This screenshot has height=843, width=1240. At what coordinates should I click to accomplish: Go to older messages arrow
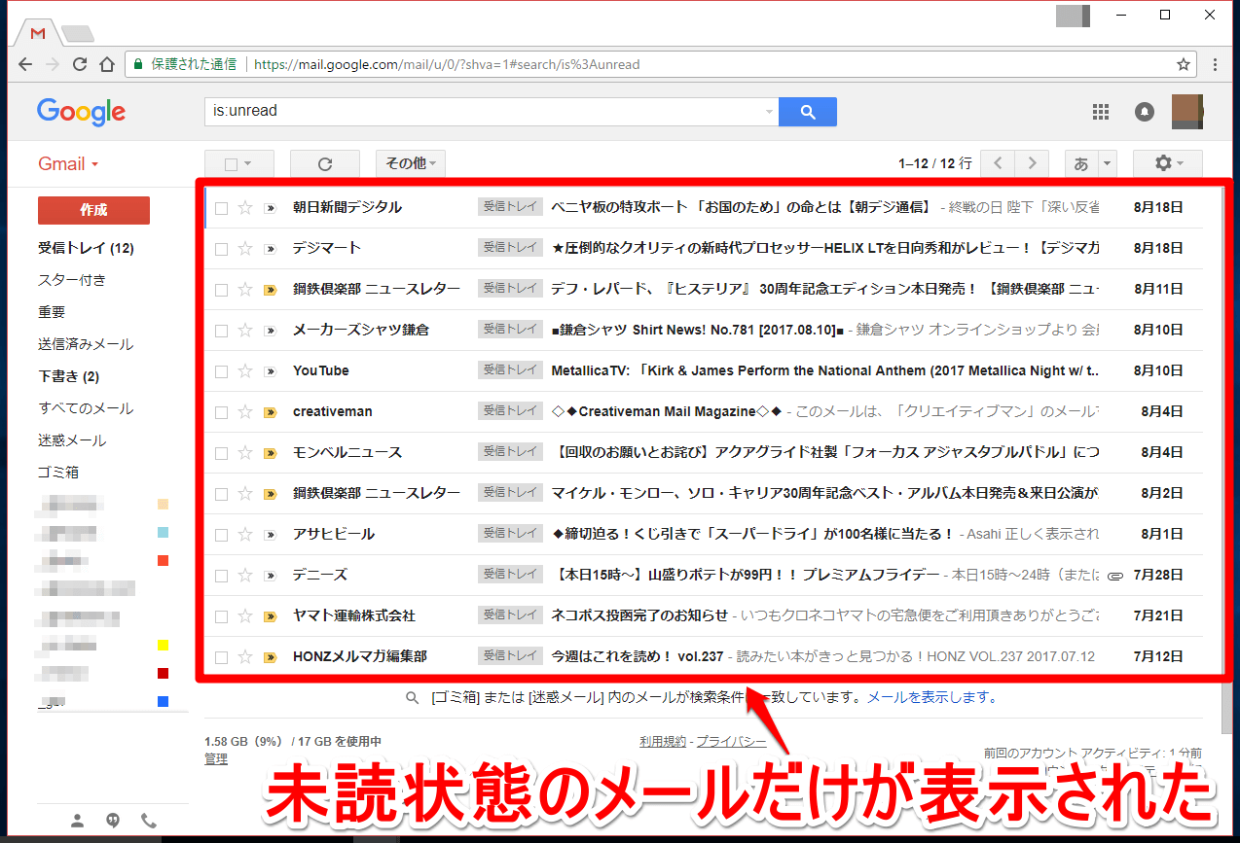1032,164
